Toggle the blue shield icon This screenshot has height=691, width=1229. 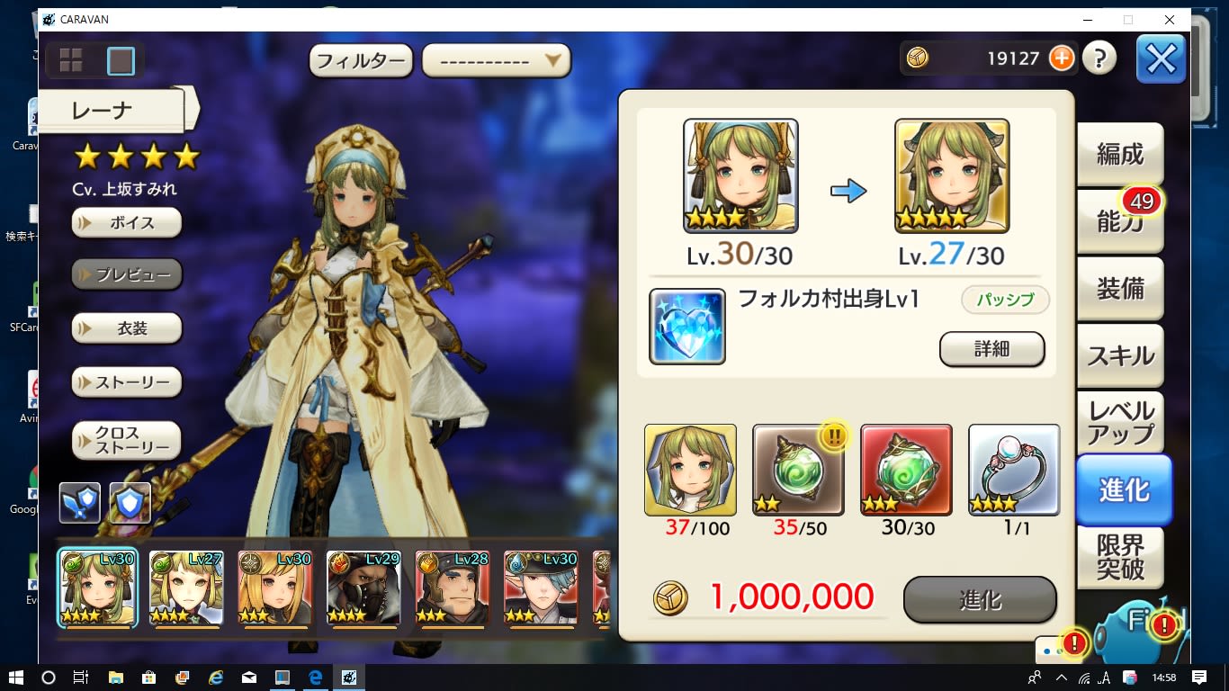click(130, 503)
